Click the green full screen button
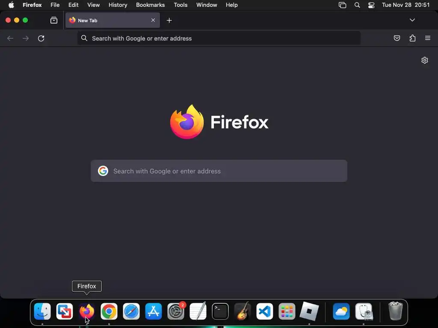 pos(25,20)
